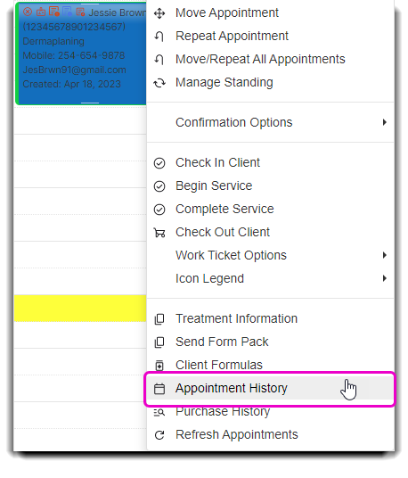Click the Client Formulas bottle icon

(159, 366)
